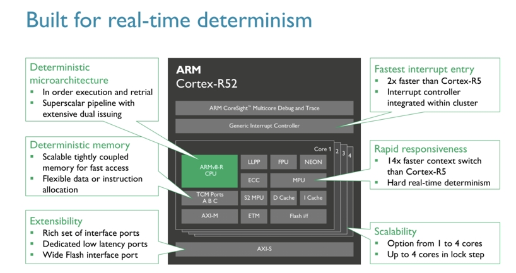Click the 'Rapid responsiveness' heading
This screenshot has width=516, height=273.
coord(421,149)
